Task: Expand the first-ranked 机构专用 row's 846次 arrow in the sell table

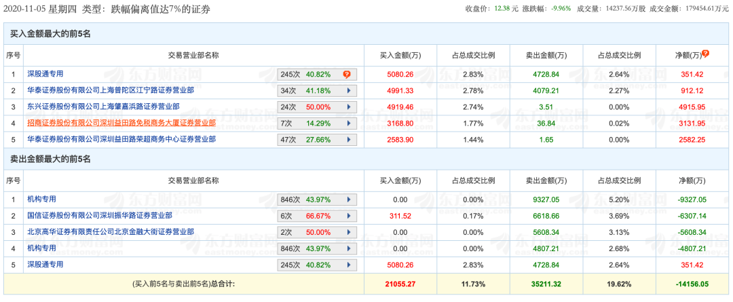Action: tap(349, 200)
